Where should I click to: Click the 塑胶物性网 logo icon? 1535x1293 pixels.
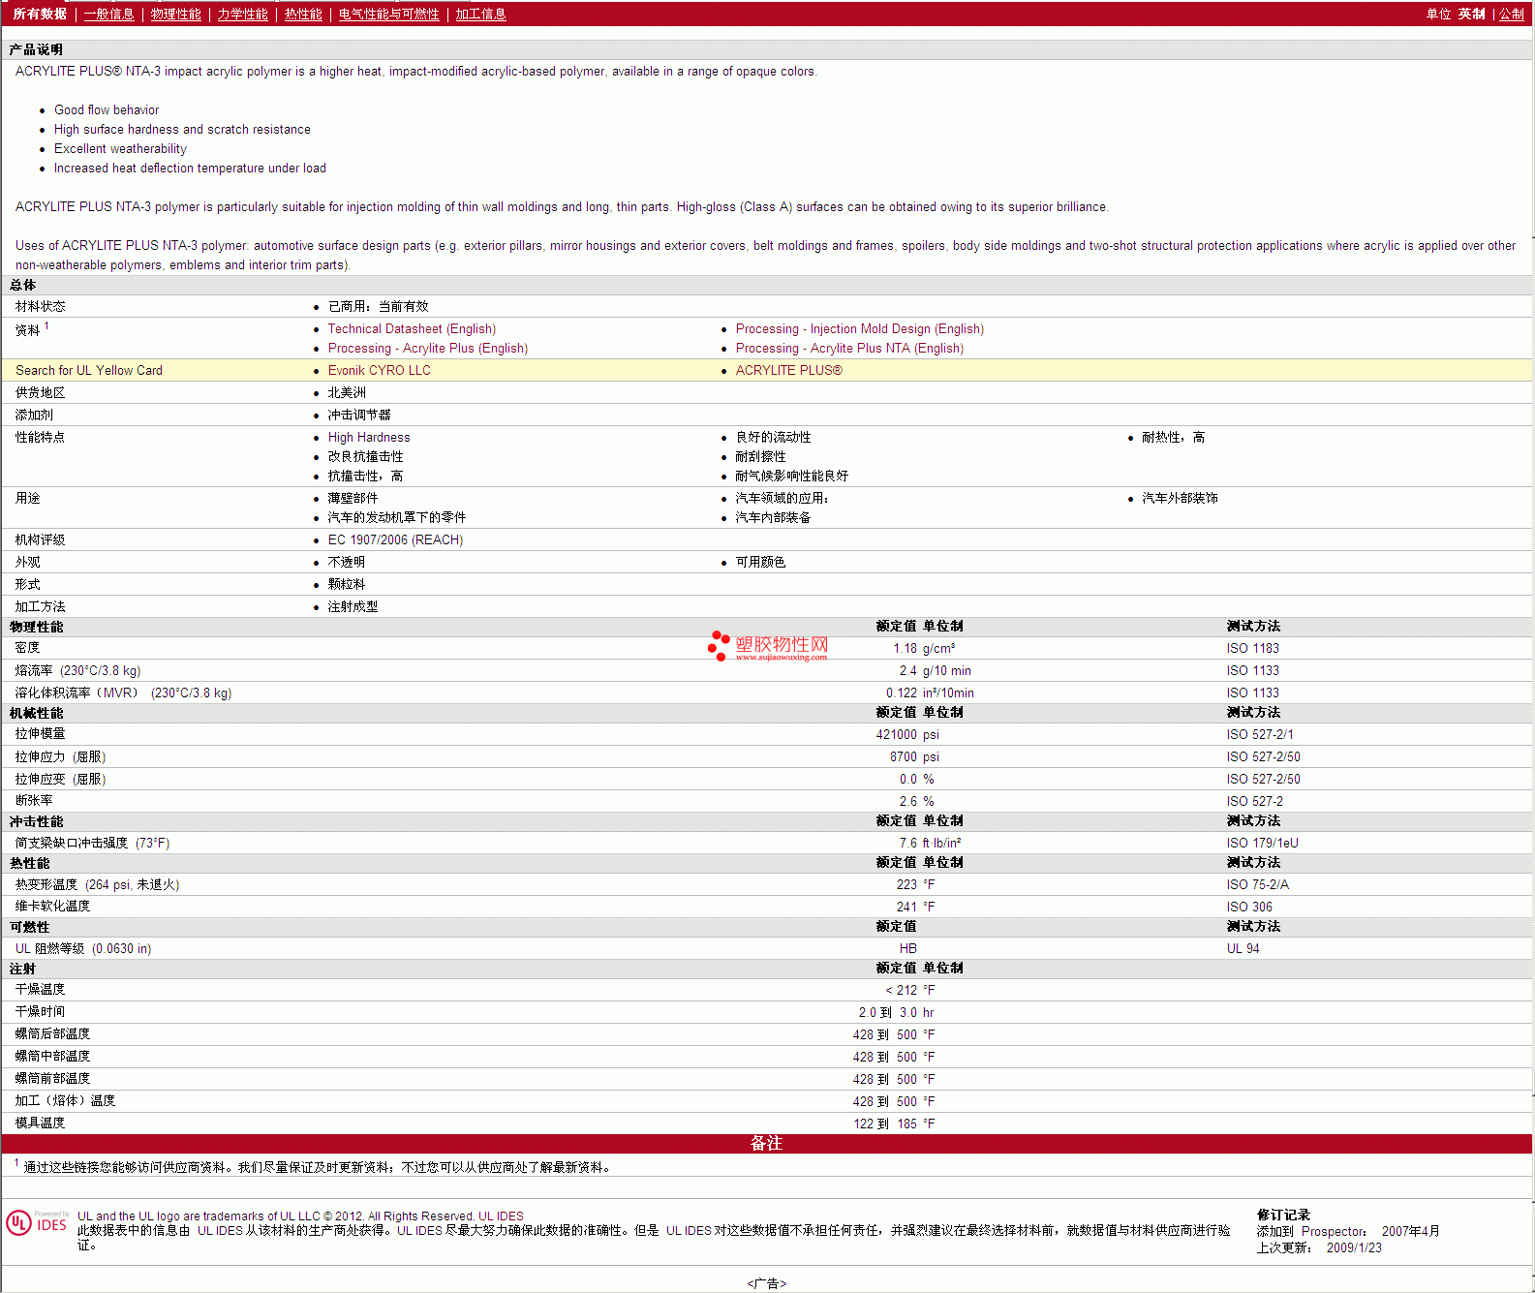(x=768, y=646)
